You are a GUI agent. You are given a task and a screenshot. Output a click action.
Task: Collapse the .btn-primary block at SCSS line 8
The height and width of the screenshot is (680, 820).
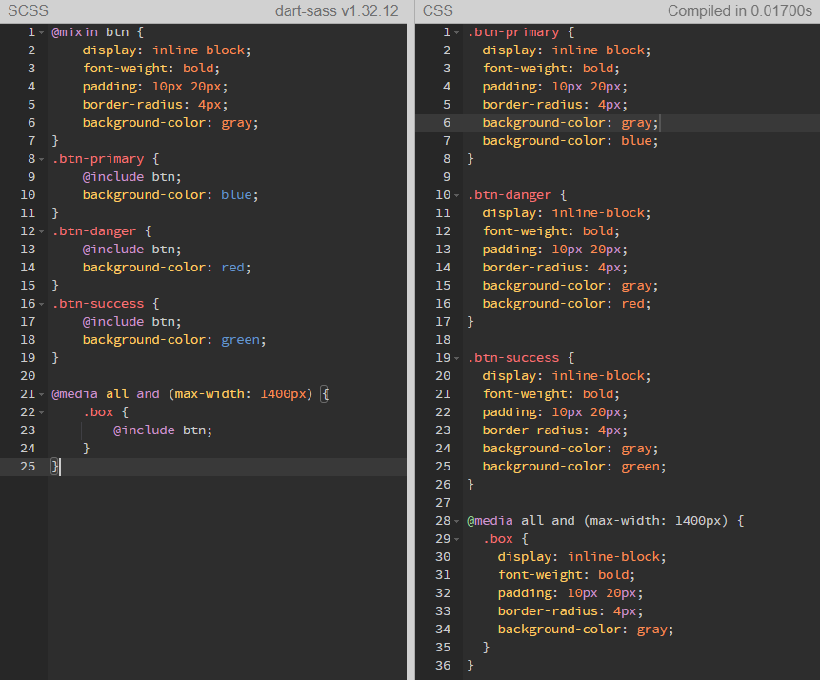tap(41, 159)
